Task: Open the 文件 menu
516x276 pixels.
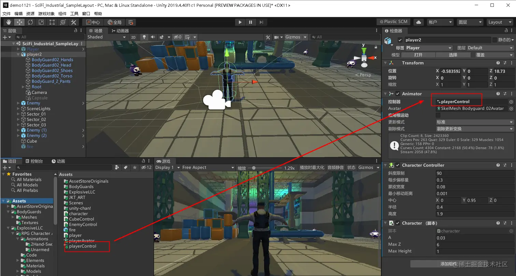Action: pos(7,14)
